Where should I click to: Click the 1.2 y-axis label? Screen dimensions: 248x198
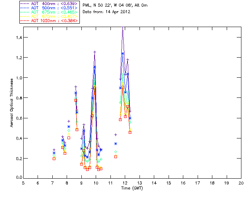click(x=19, y=58)
